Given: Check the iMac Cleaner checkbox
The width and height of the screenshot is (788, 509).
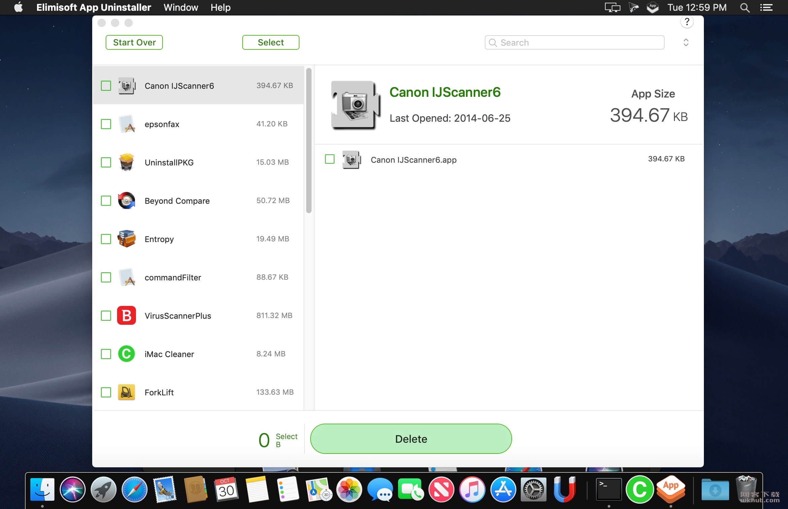Looking at the screenshot, I should [106, 354].
